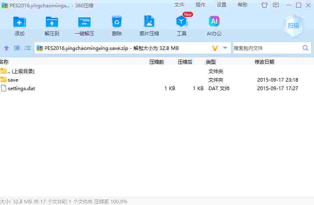Click the date '2015-09-17 23:18'
Viewport: 314px width, 205px height.
tap(277, 80)
